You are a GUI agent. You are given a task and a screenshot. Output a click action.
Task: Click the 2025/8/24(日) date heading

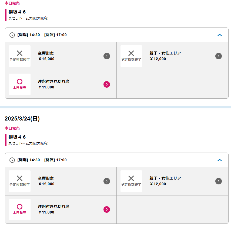[22, 119]
